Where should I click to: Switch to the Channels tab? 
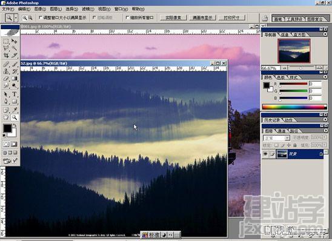click(x=281, y=131)
